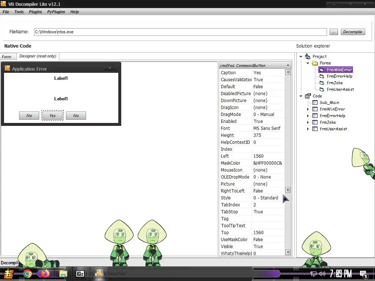Click the right No button on the form

76,115
